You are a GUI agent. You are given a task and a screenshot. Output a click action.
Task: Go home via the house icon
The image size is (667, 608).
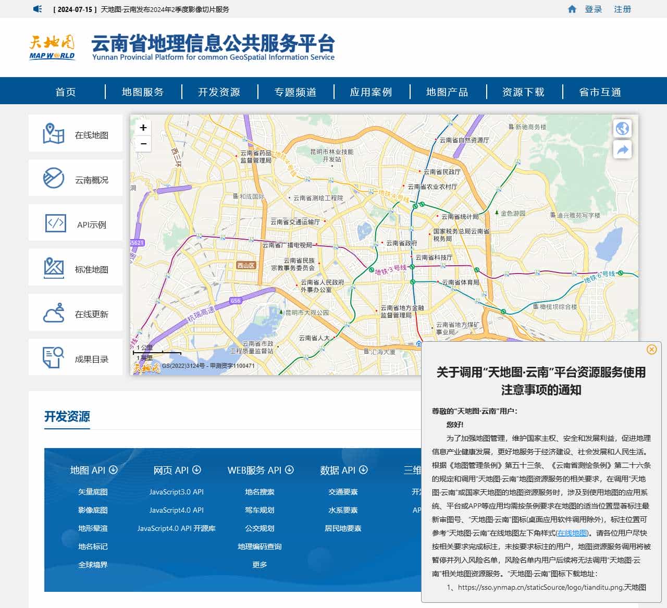coord(573,9)
